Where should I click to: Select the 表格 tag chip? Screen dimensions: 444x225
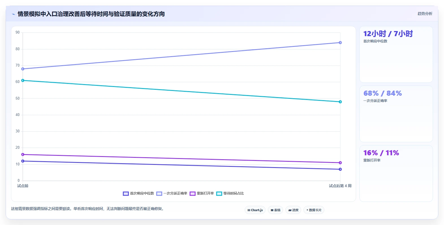coord(275,210)
